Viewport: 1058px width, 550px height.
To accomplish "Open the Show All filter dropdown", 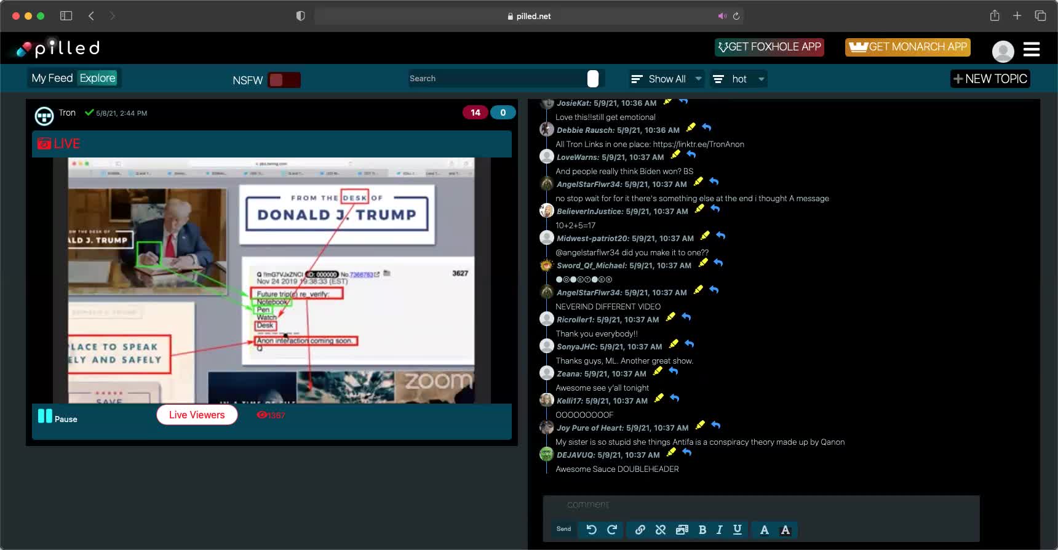I will [x=667, y=79].
